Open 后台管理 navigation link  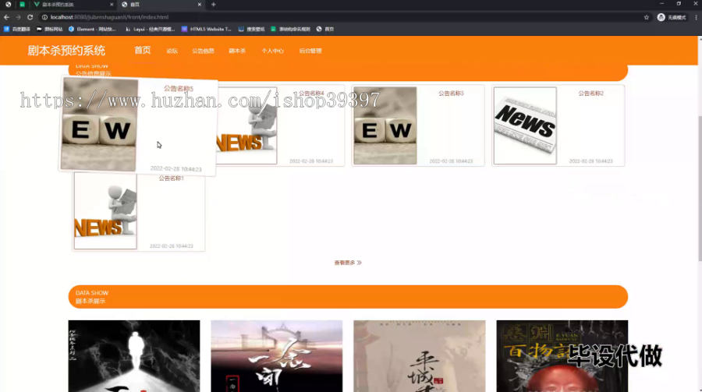[x=310, y=51]
